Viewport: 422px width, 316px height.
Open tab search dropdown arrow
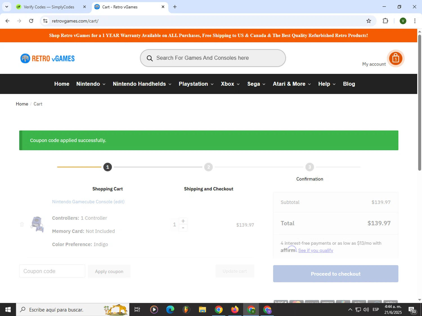tap(7, 7)
